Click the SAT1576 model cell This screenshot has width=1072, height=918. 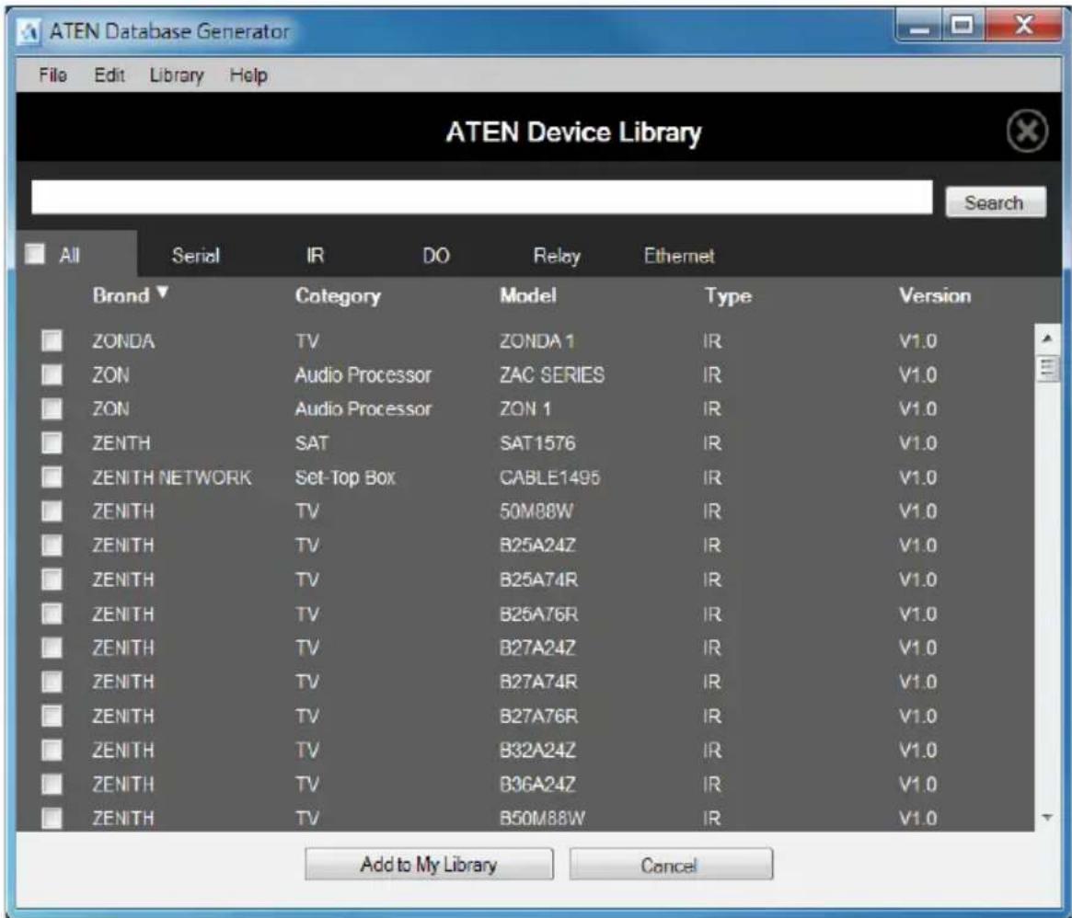pyautogui.click(x=537, y=443)
